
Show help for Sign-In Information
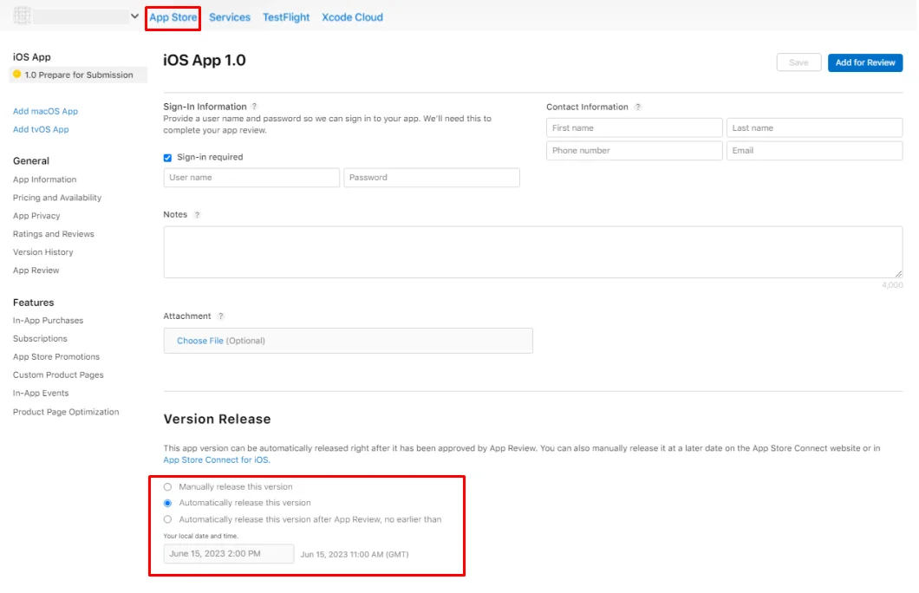(254, 107)
